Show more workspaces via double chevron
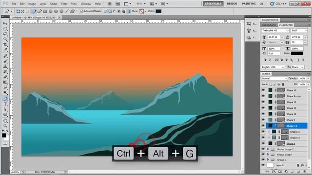The width and height of the screenshot is (312, 175). (262, 4)
